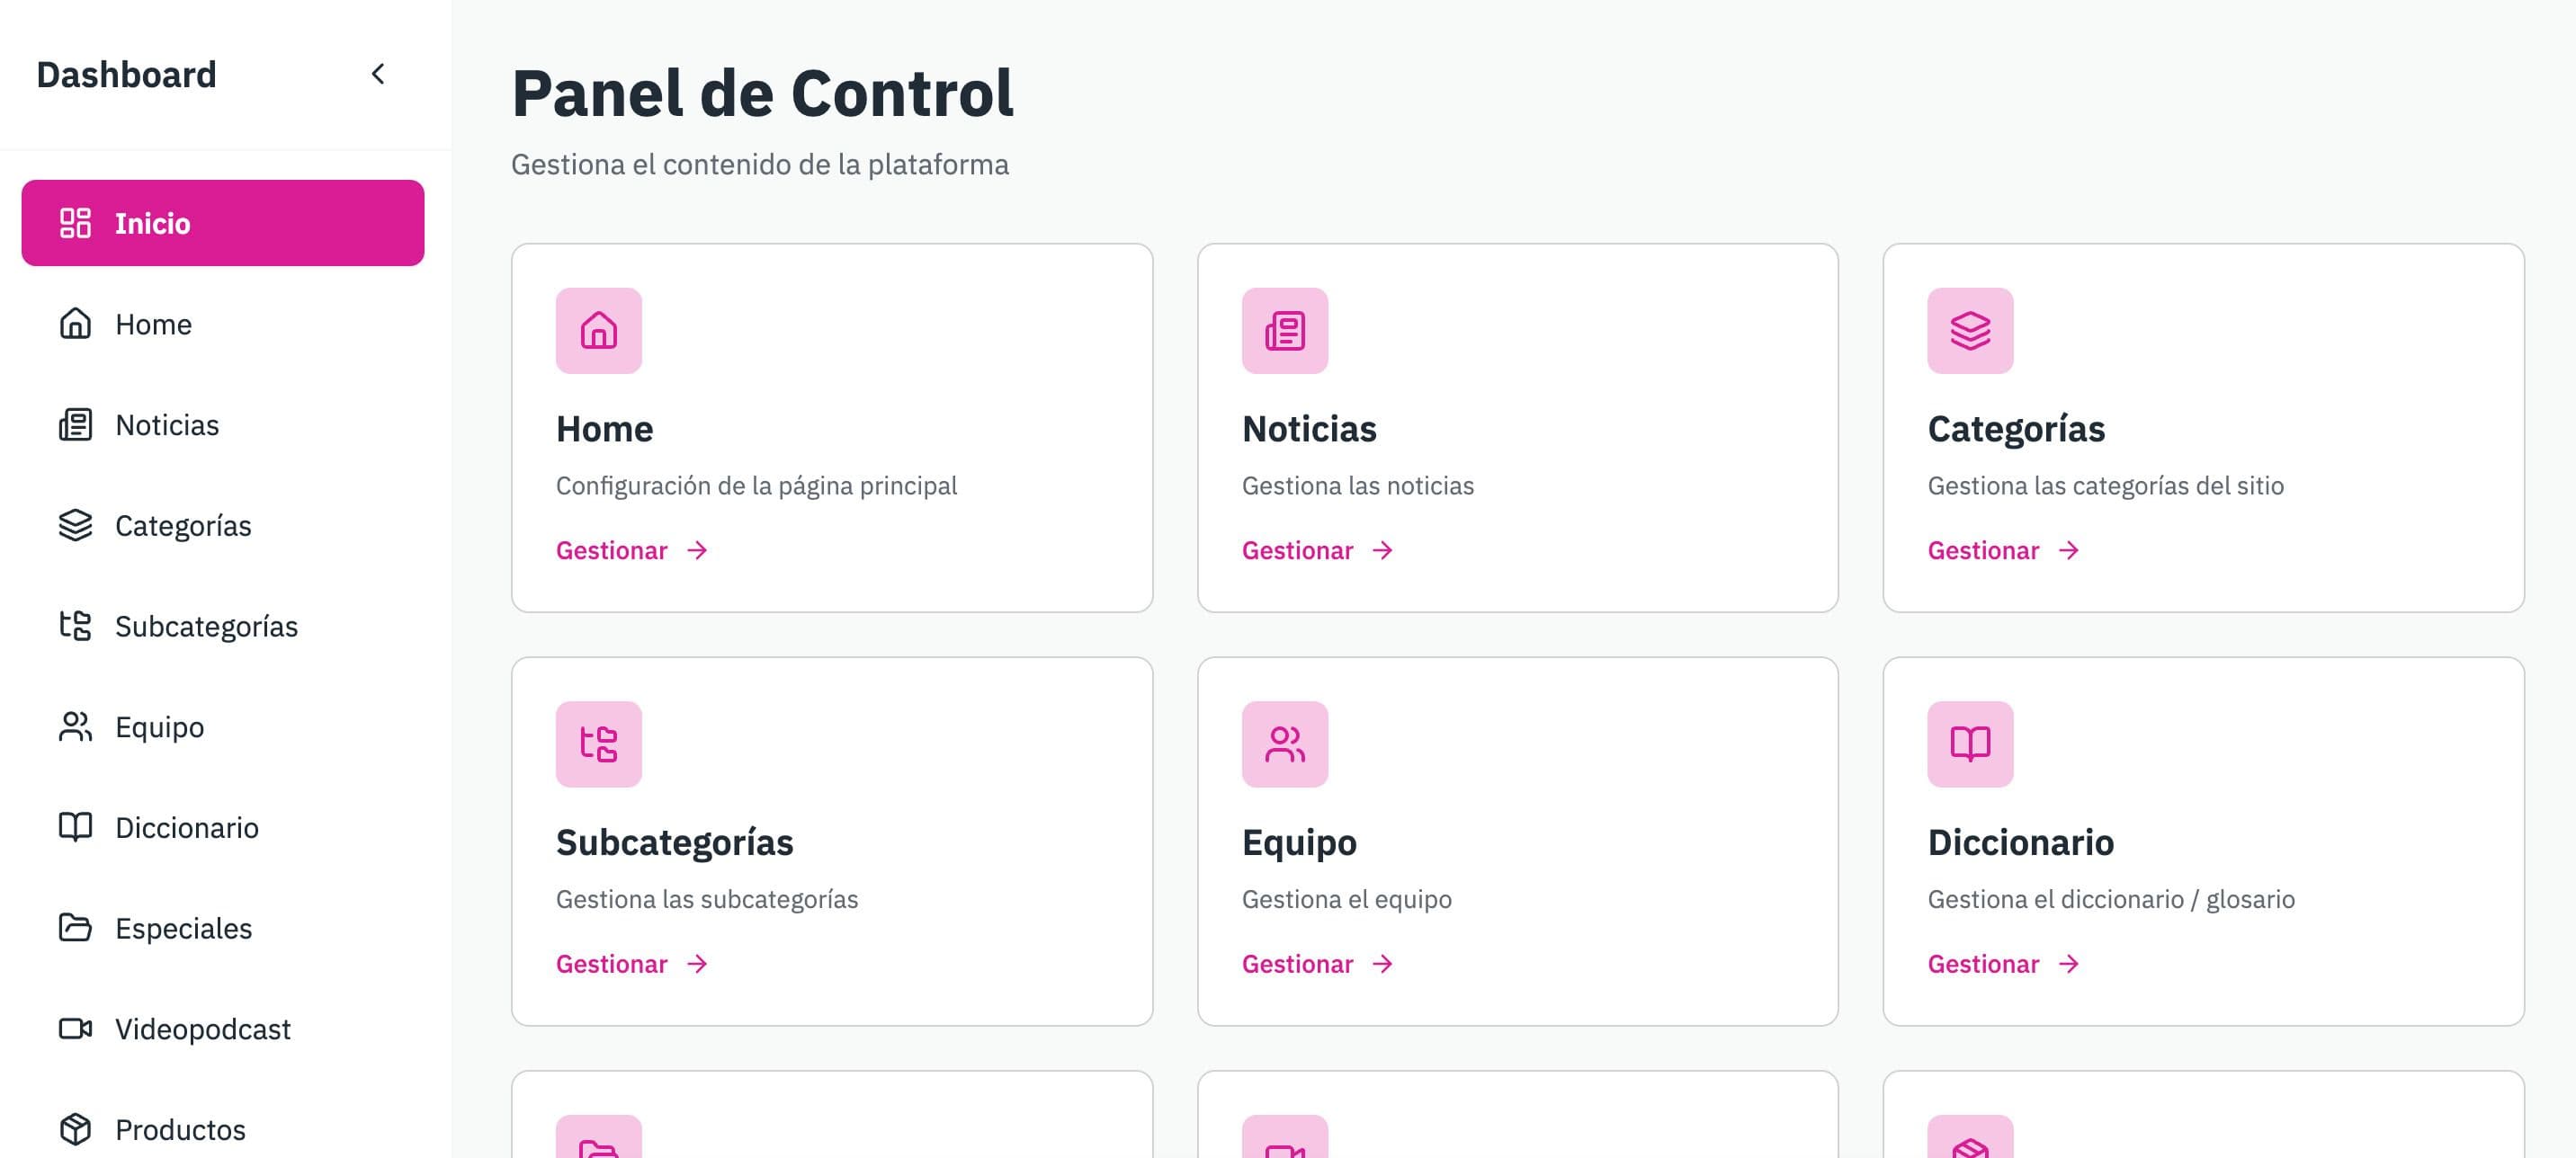Go to Categorías in the sidebar
This screenshot has width=2576, height=1158.
pyautogui.click(x=182, y=526)
